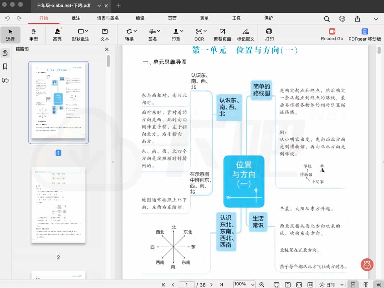Click the Highlight (高亮) tool icon

click(57, 31)
